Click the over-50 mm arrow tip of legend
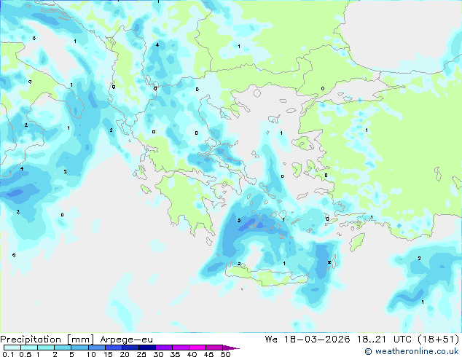The width and height of the screenshot is (462, 357). click(231, 348)
